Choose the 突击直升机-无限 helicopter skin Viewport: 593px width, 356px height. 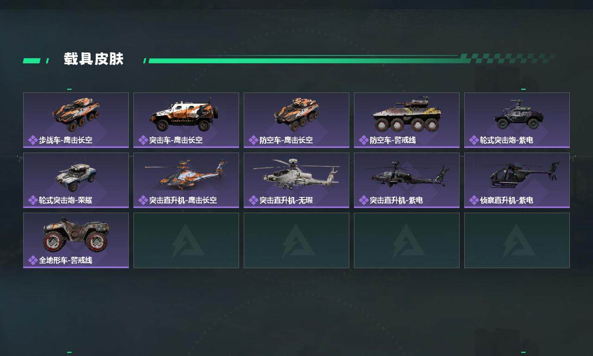tap(296, 180)
